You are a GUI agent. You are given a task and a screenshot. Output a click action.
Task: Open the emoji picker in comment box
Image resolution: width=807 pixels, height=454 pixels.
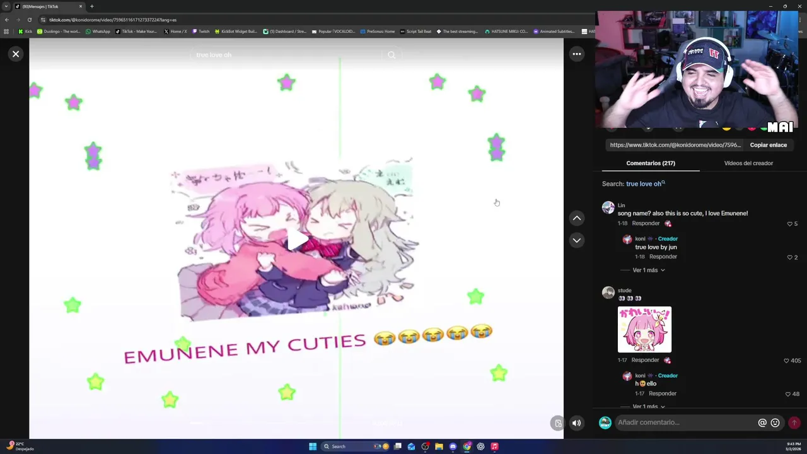point(775,423)
